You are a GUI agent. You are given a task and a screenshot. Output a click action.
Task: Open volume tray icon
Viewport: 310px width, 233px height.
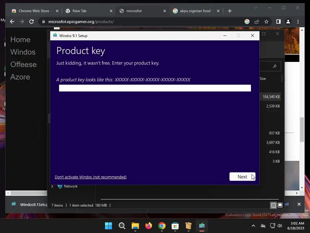tap(279, 226)
